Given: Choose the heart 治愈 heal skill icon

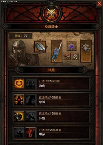Looking at the screenshot, I should [x=19, y=84].
